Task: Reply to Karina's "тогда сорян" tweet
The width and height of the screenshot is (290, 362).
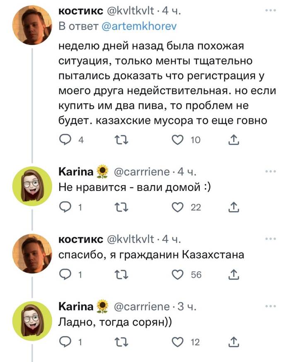Action: tap(66, 342)
